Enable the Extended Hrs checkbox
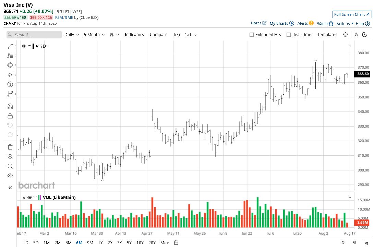 pyautogui.click(x=251, y=35)
